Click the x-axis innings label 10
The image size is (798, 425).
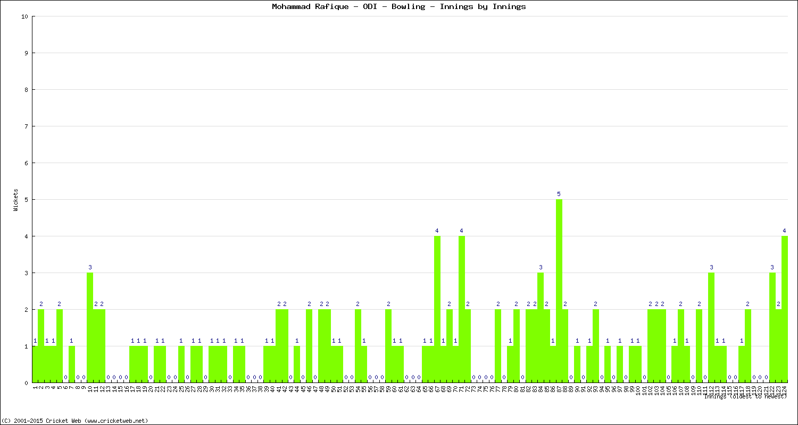click(90, 389)
